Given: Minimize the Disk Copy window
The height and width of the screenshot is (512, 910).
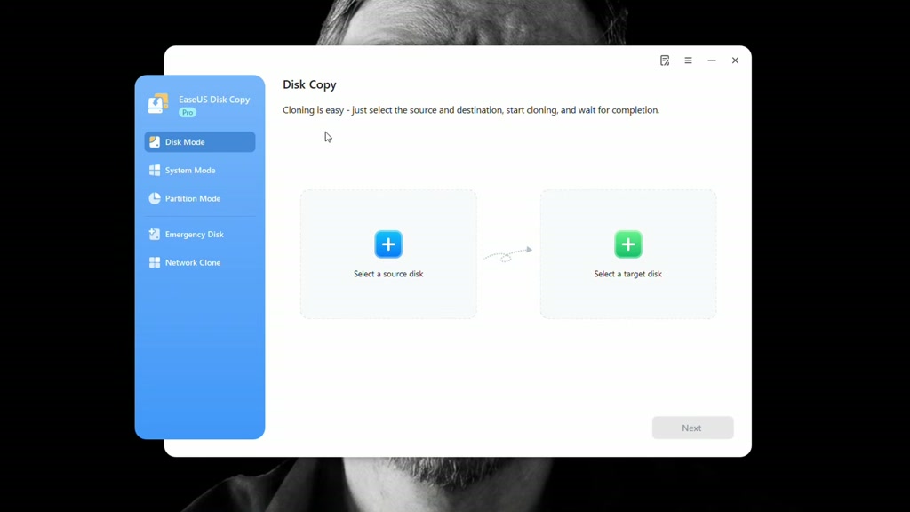Looking at the screenshot, I should [x=712, y=60].
